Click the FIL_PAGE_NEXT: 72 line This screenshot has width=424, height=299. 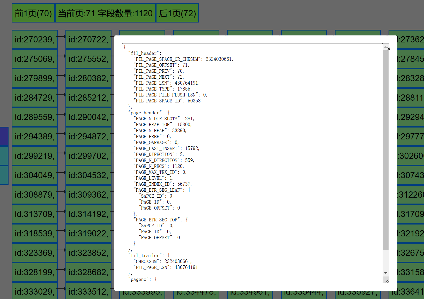click(x=159, y=77)
